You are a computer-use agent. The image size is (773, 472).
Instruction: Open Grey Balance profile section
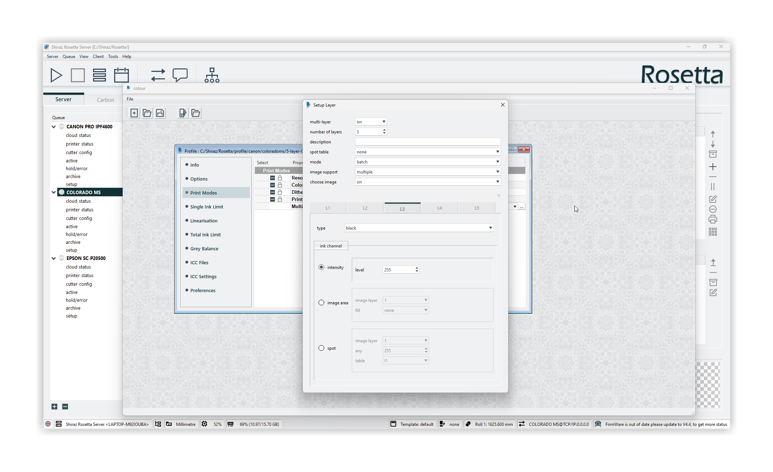click(x=204, y=249)
